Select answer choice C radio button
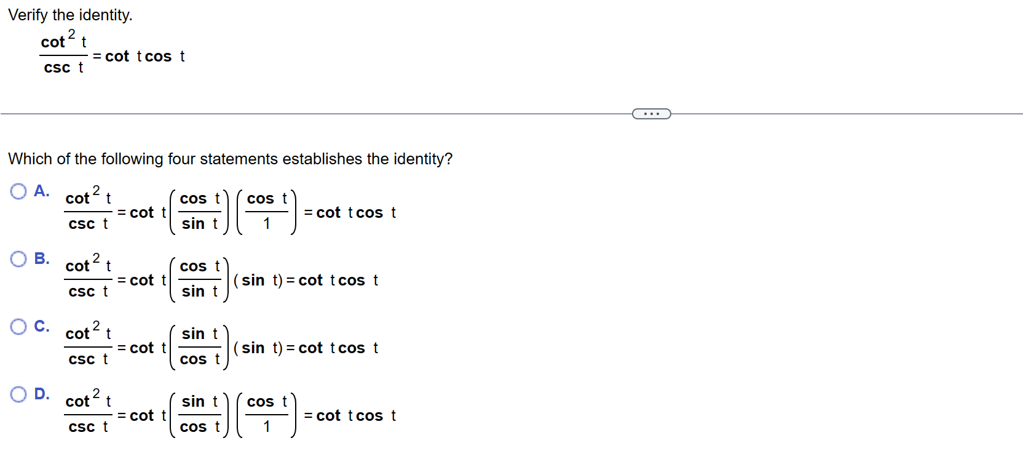This screenshot has width=1023, height=475. pyautogui.click(x=18, y=327)
